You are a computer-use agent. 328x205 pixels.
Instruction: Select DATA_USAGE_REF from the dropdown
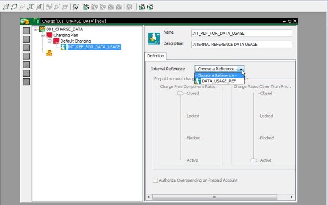(x=219, y=81)
